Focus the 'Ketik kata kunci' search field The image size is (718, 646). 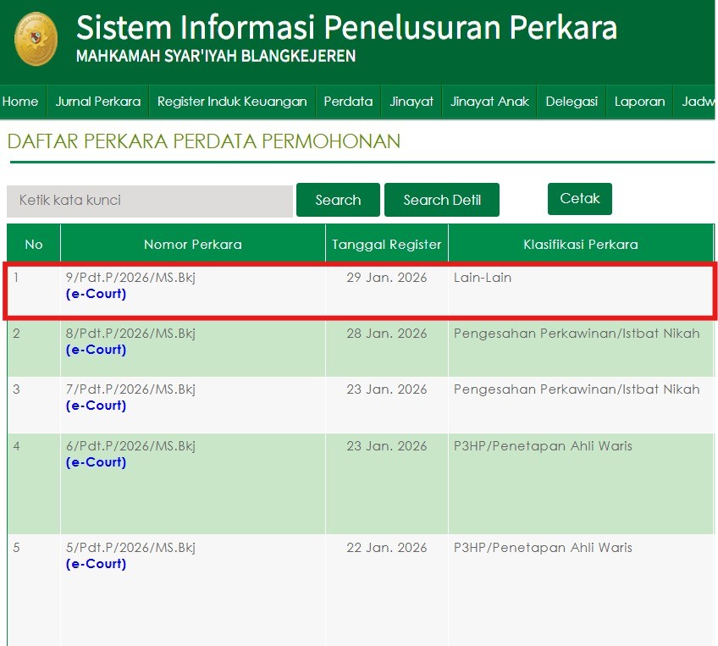150,201
